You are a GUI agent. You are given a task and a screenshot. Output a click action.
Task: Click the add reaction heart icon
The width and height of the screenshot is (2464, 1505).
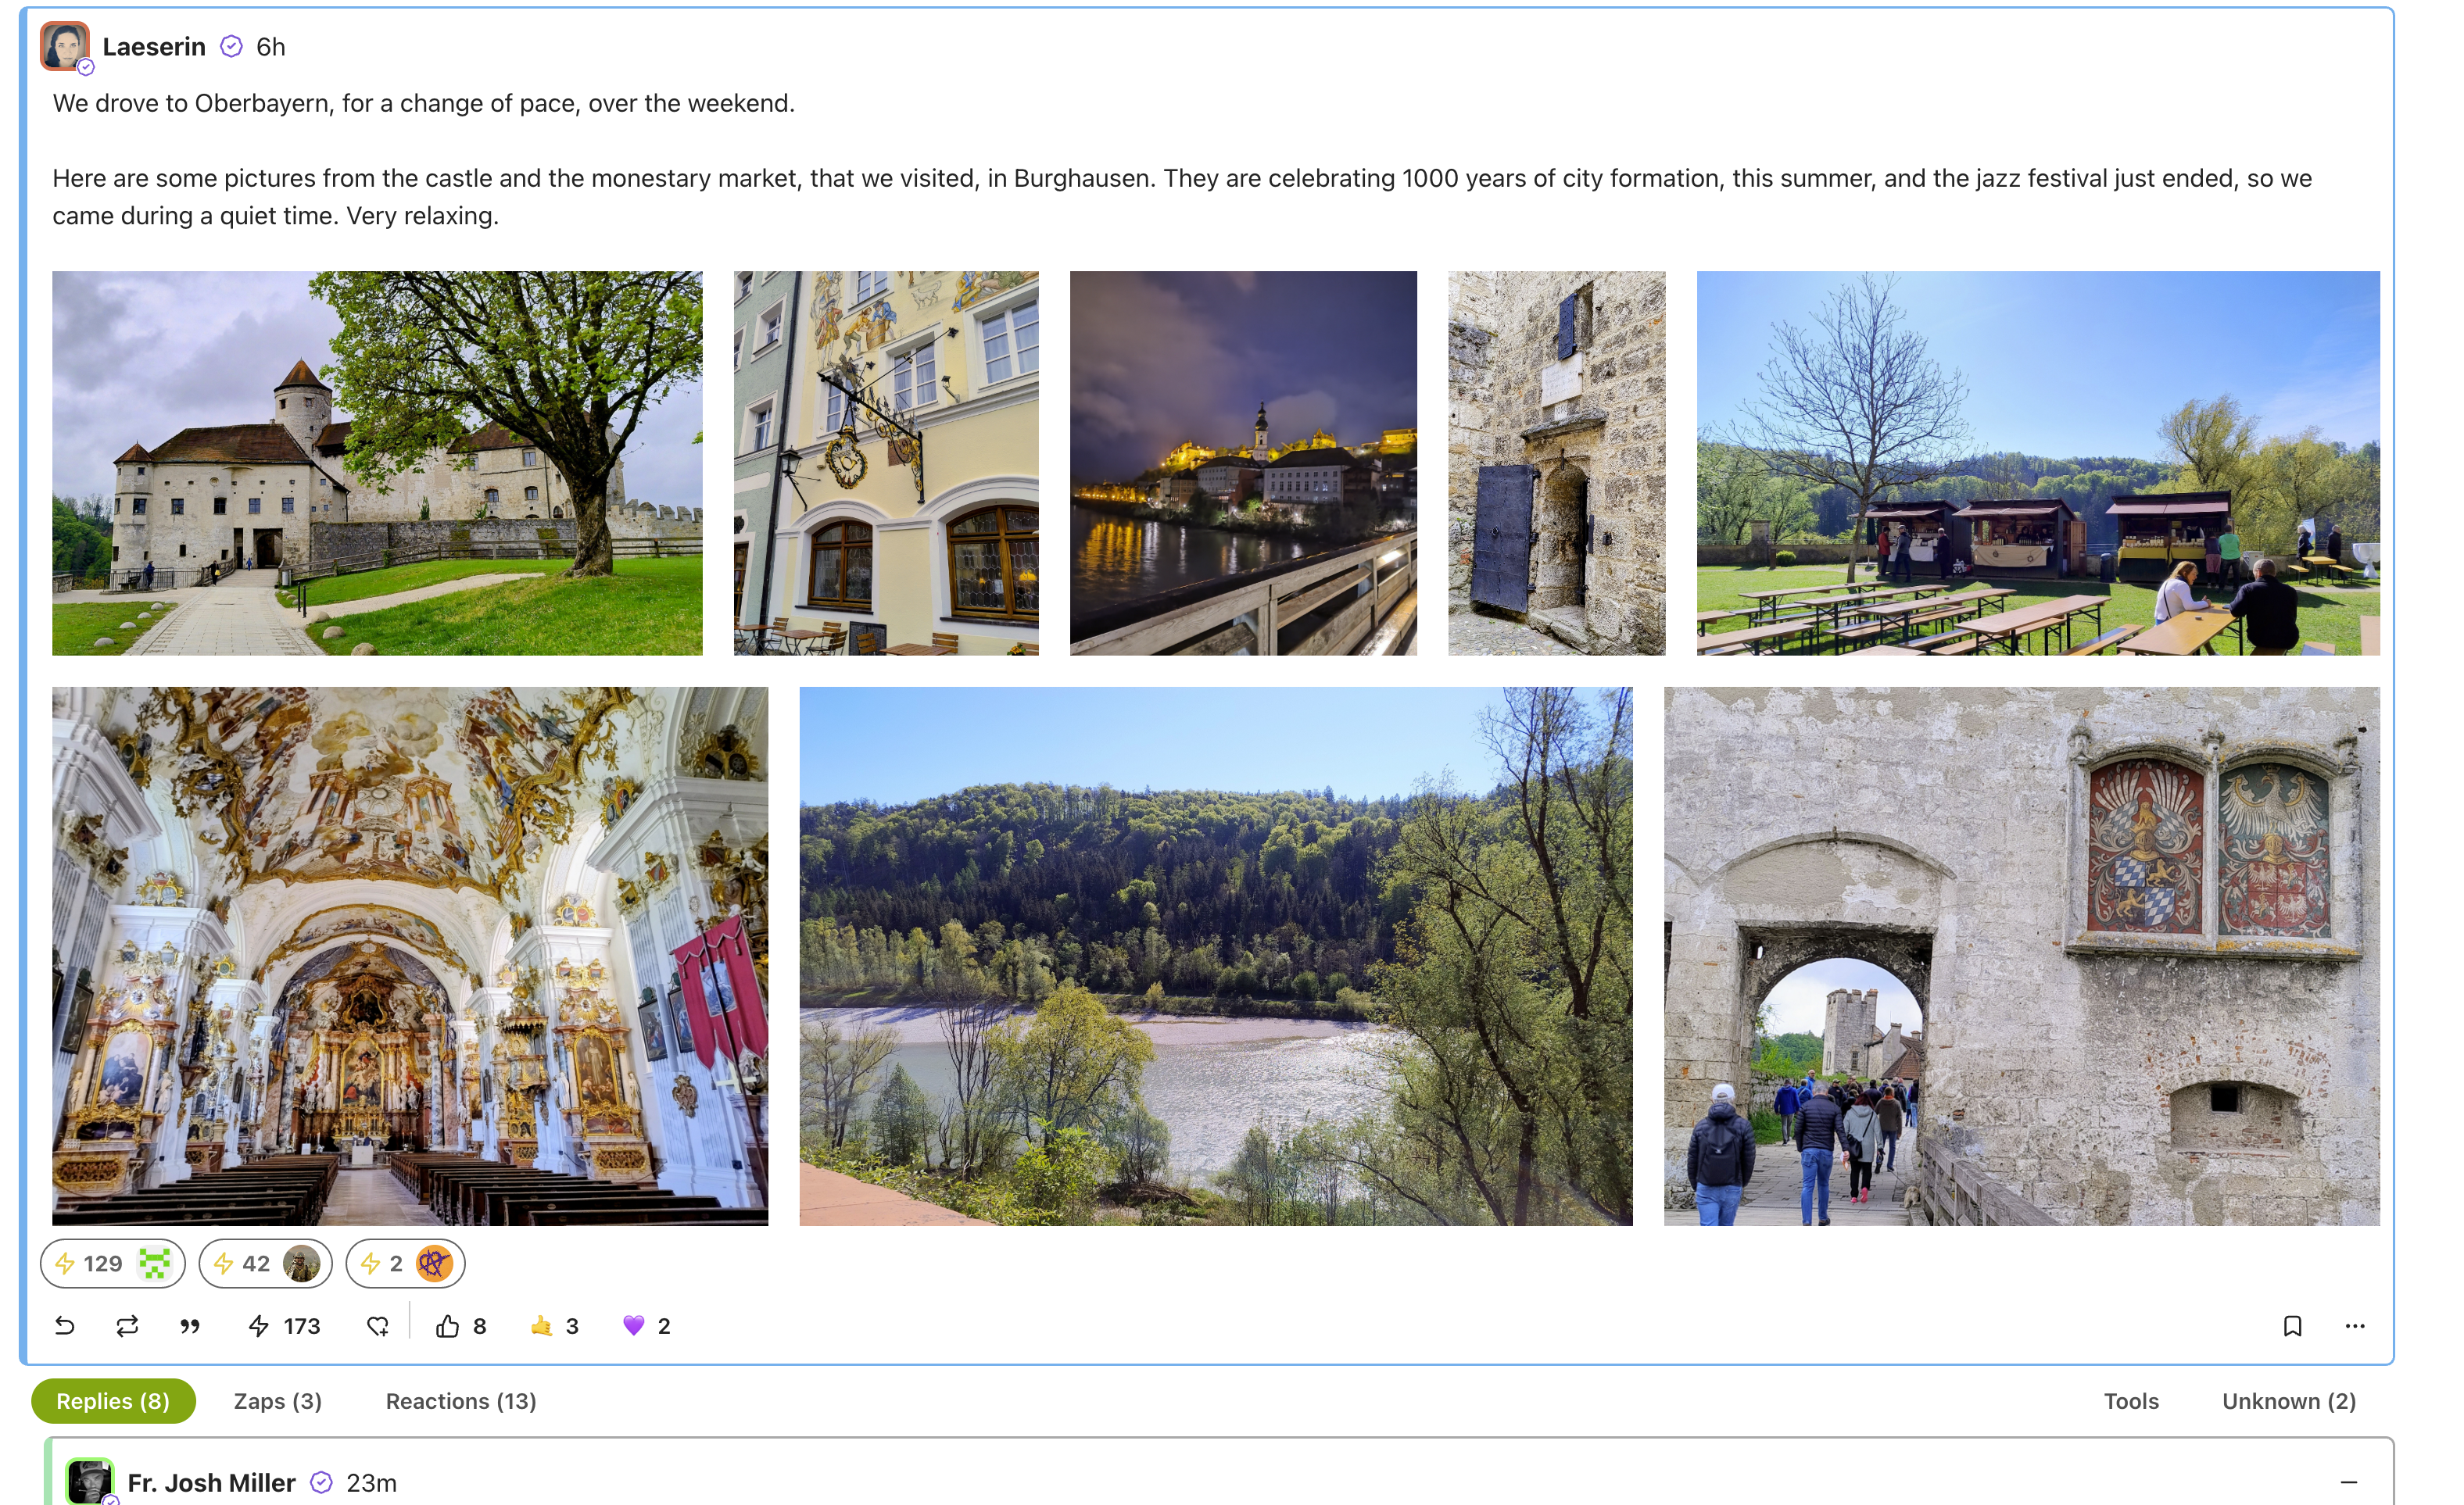pyautogui.click(x=378, y=1326)
